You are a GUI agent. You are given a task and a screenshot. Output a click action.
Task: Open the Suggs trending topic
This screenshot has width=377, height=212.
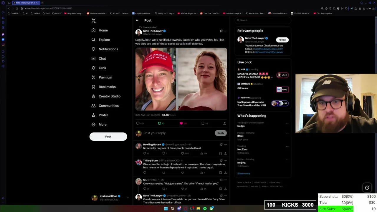pos(241,126)
